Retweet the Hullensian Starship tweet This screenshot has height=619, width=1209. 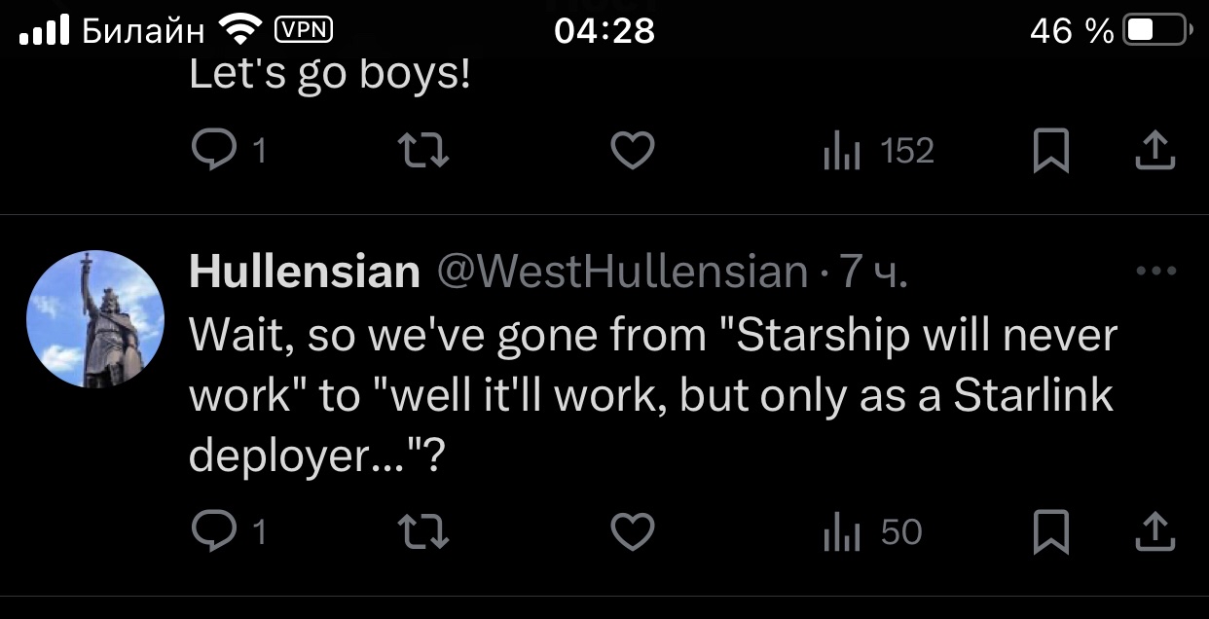(x=424, y=531)
